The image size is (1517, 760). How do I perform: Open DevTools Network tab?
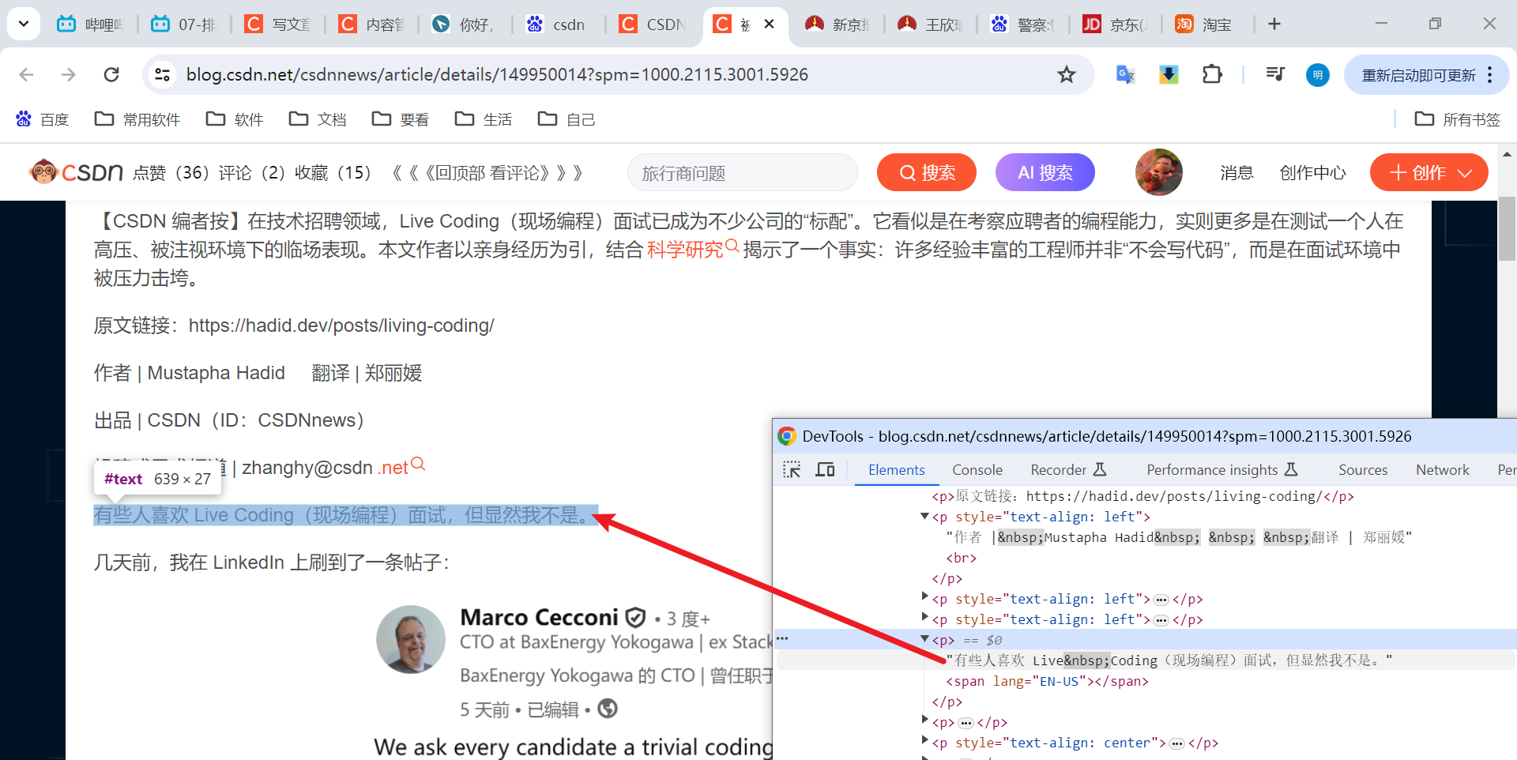coord(1443,469)
